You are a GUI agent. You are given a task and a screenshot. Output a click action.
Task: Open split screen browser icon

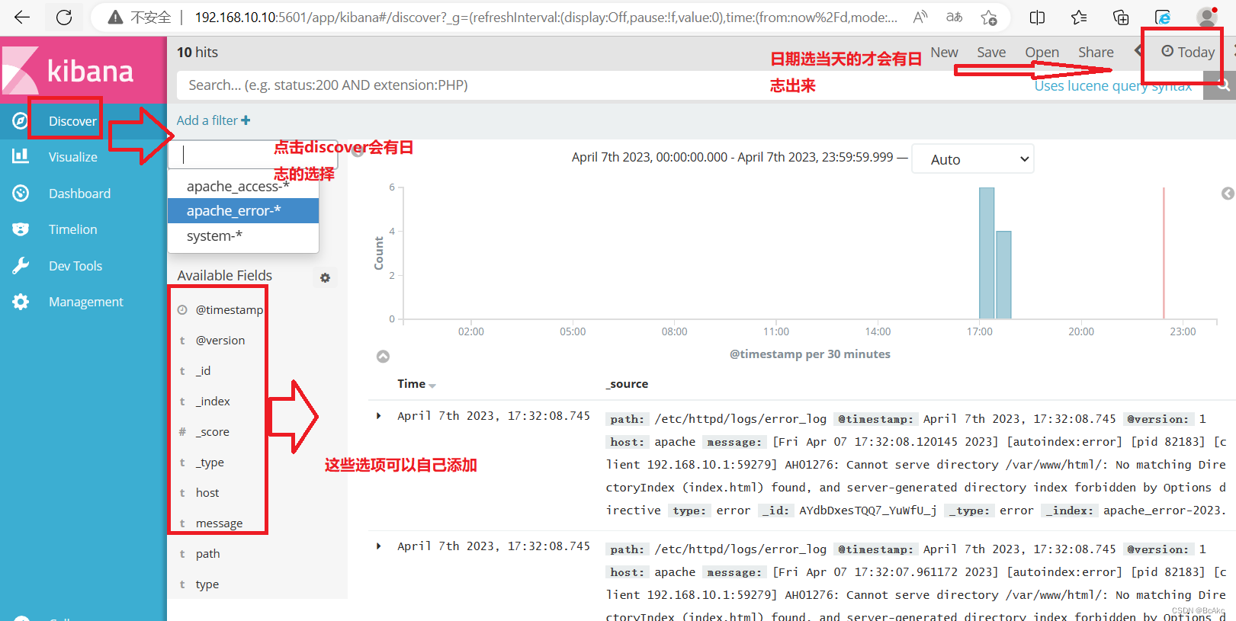1037,17
